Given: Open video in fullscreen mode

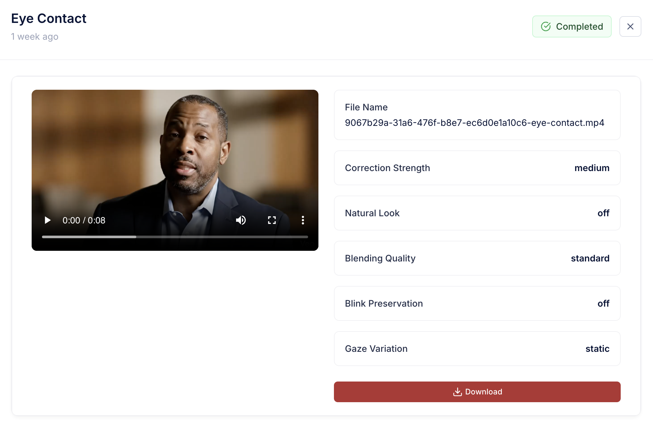Looking at the screenshot, I should click(x=272, y=220).
